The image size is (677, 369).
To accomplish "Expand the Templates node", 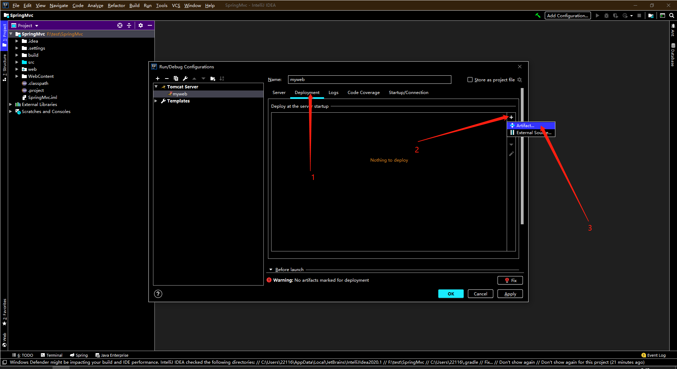I will click(156, 101).
